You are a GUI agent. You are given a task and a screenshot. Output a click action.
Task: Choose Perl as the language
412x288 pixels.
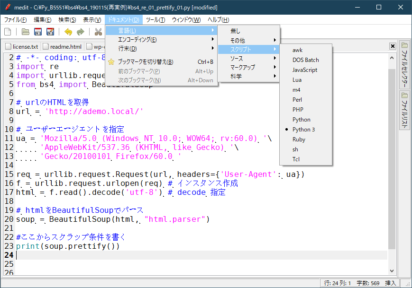[x=306, y=100]
